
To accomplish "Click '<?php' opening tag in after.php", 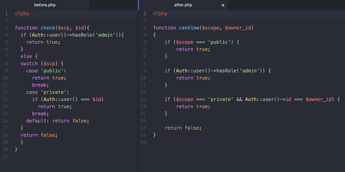I will (160, 14).
